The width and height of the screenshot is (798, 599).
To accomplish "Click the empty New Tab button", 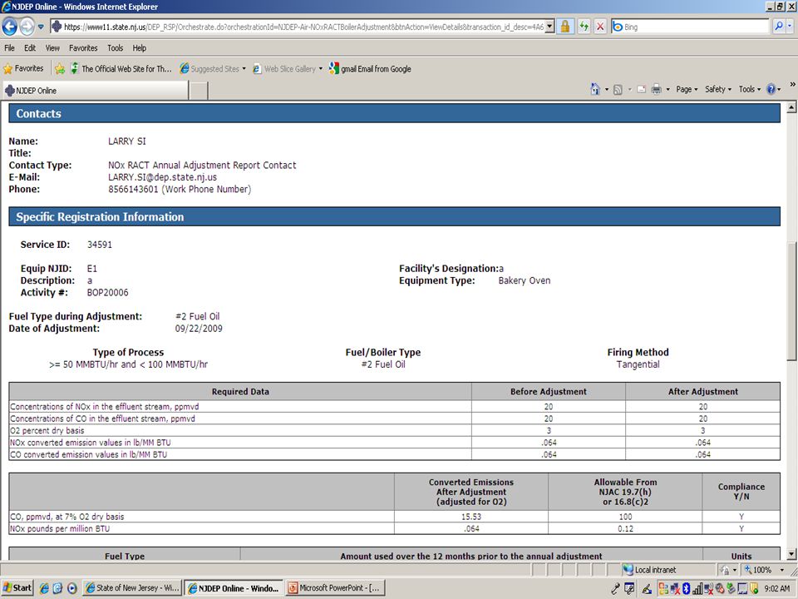I will coord(199,91).
